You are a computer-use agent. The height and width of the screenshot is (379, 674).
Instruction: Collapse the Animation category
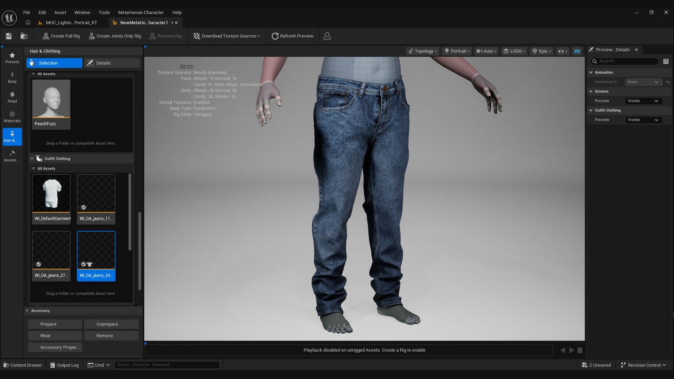pos(591,72)
